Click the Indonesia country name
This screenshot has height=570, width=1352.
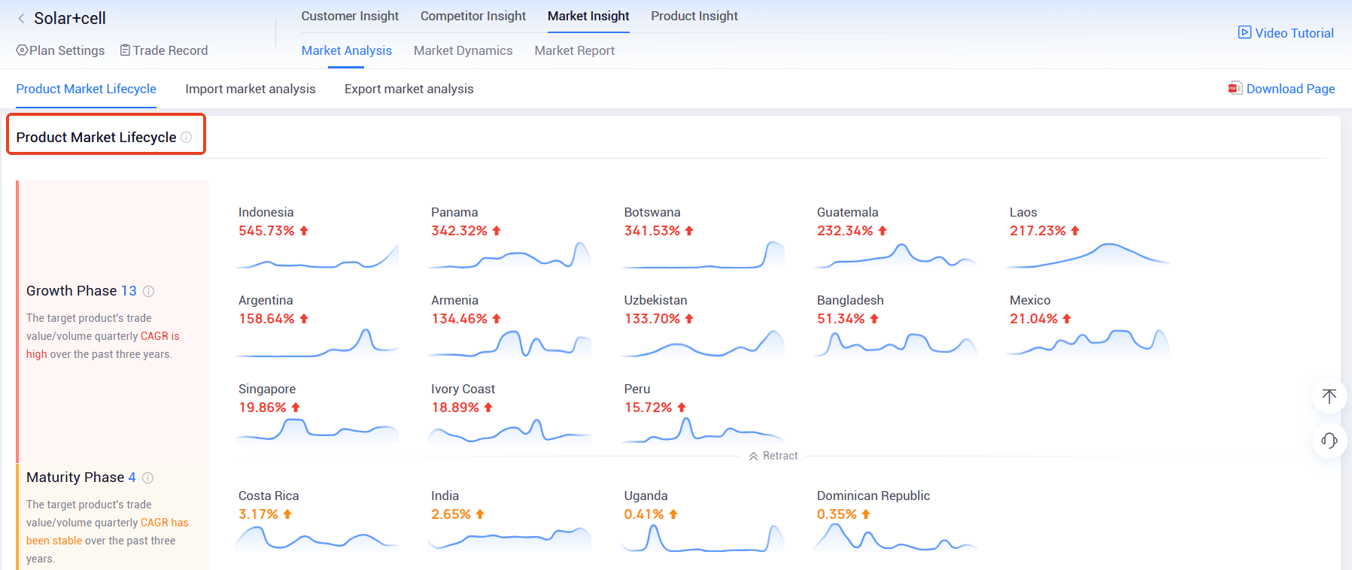[x=266, y=212]
